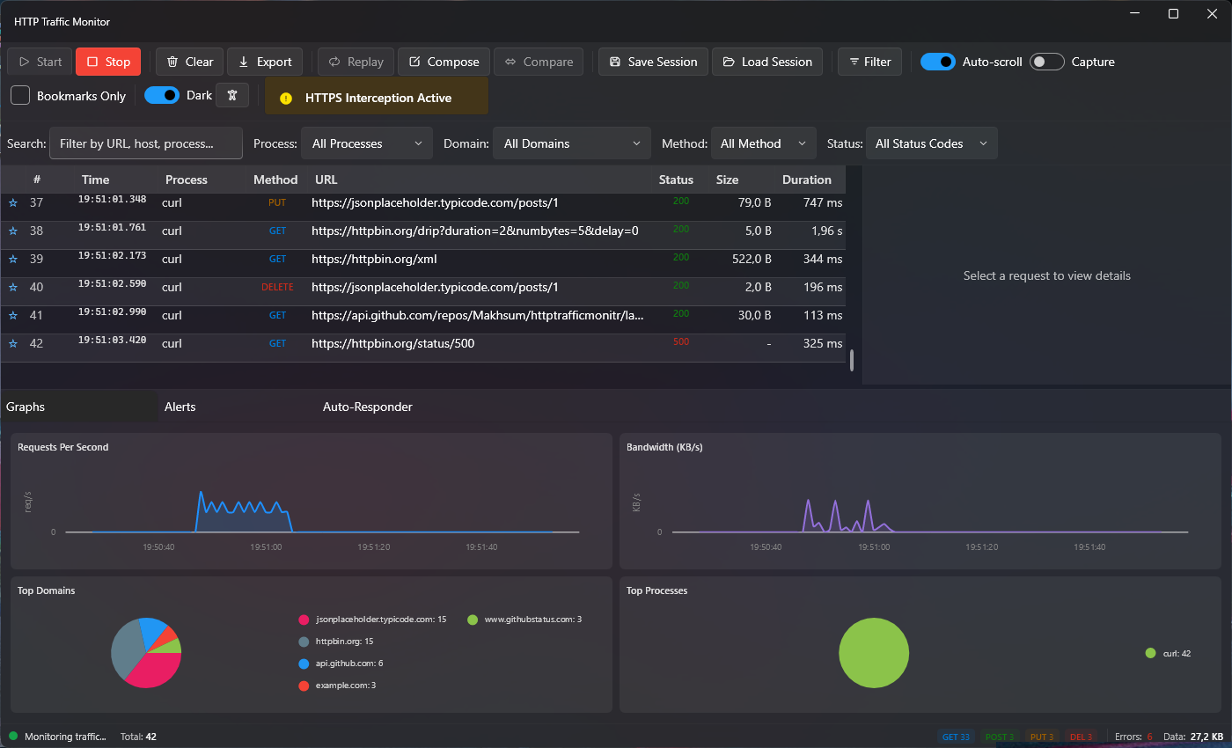Open the Alerts tab
Viewport: 1232px width, 748px height.
238,407
